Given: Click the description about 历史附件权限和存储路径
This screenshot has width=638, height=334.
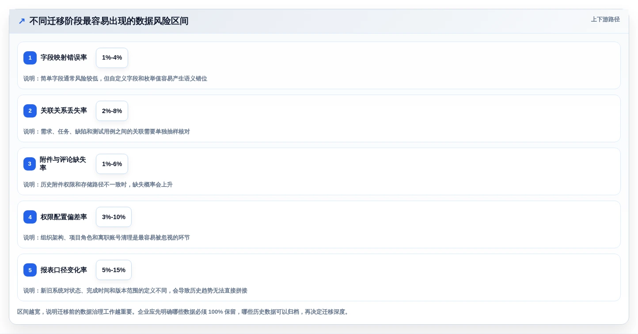Looking at the screenshot, I should (x=98, y=185).
